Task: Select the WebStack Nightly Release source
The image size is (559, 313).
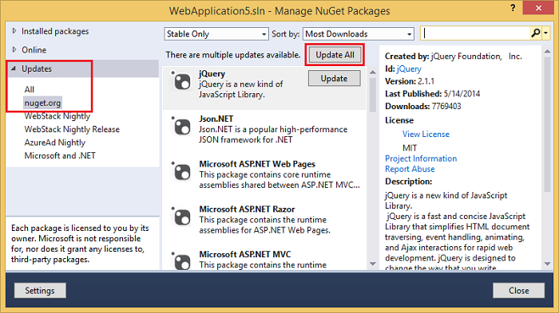Action: (72, 129)
